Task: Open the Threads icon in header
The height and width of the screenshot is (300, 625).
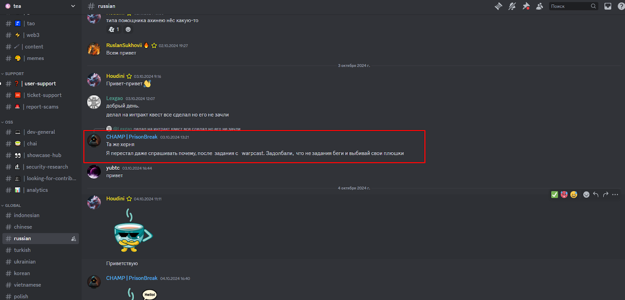Action: (498, 6)
